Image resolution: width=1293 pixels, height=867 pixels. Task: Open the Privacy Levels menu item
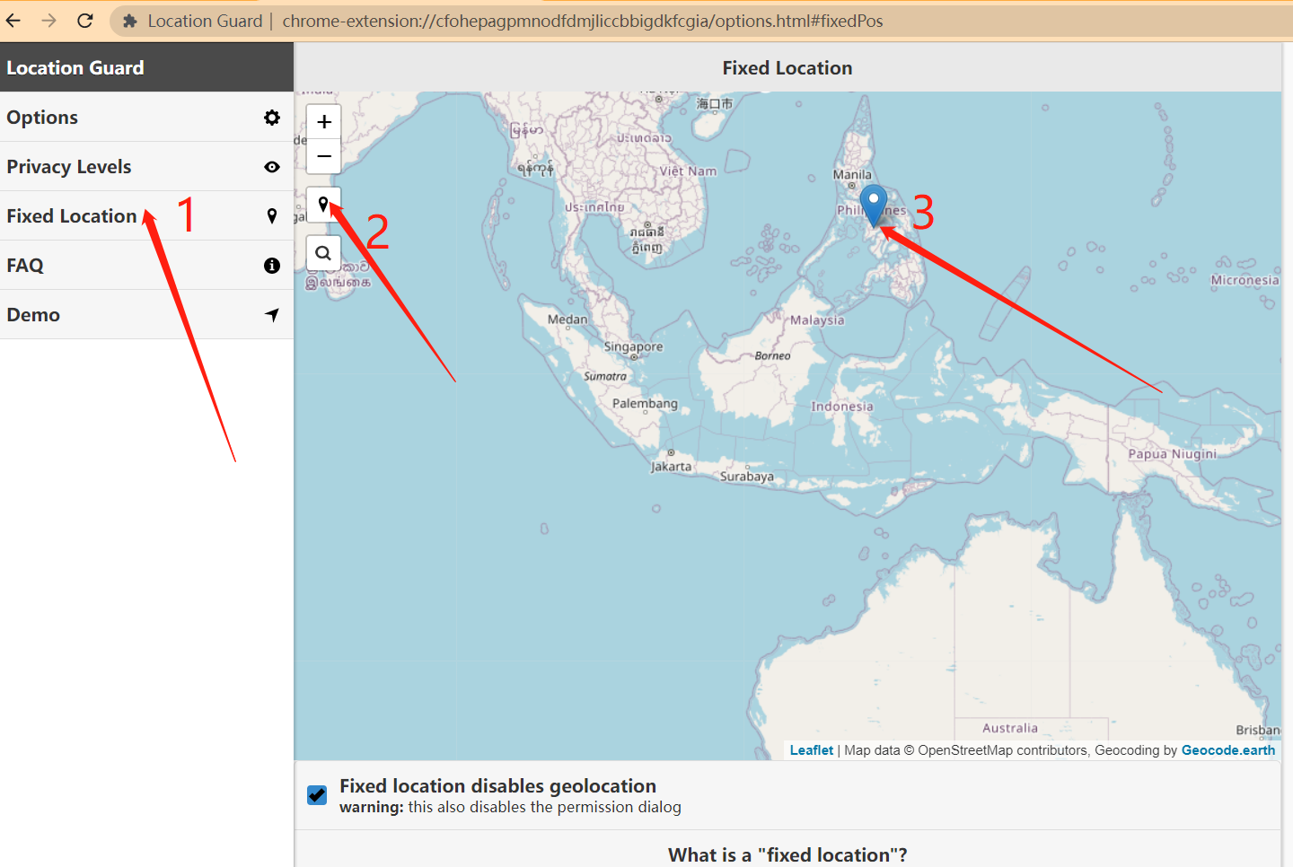[x=146, y=167]
